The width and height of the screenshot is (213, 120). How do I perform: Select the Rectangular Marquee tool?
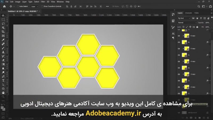pyautogui.click(x=3, y=19)
